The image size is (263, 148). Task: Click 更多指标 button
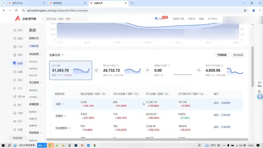pyautogui.click(x=238, y=55)
